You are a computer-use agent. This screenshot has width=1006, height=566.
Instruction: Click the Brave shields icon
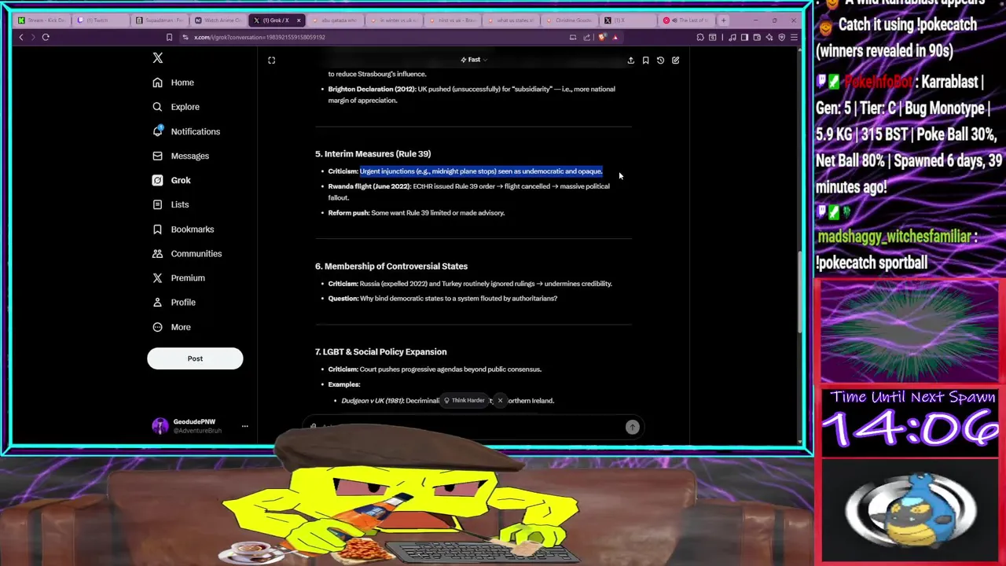[602, 37]
